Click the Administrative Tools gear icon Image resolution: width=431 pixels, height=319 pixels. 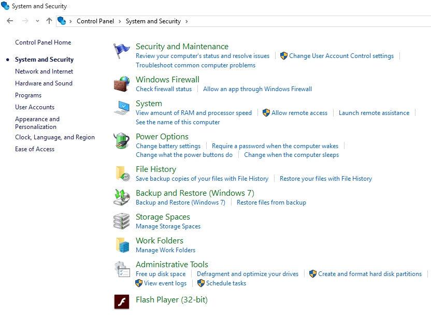(122, 269)
